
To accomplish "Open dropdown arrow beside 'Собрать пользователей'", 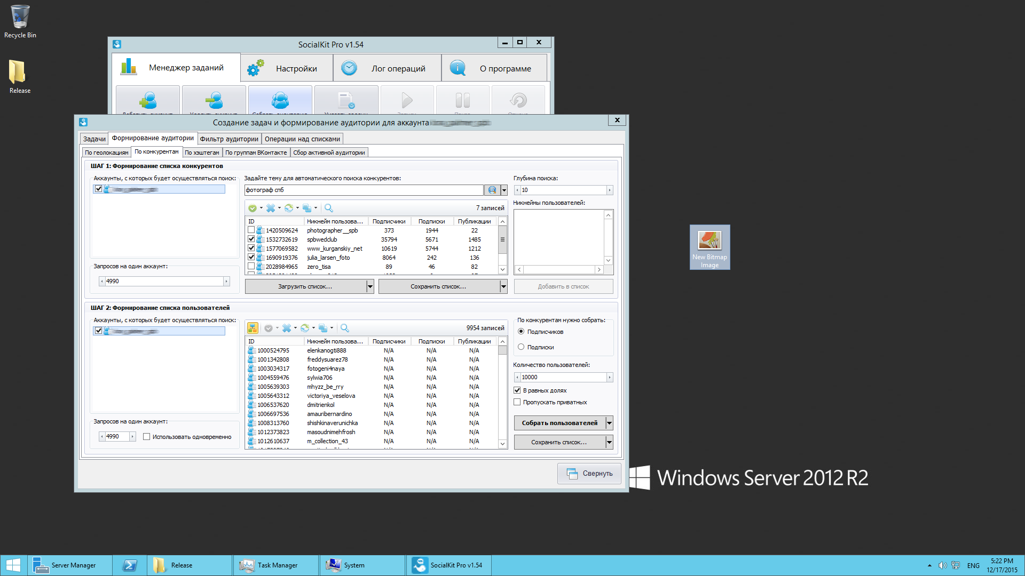I will click(609, 423).
